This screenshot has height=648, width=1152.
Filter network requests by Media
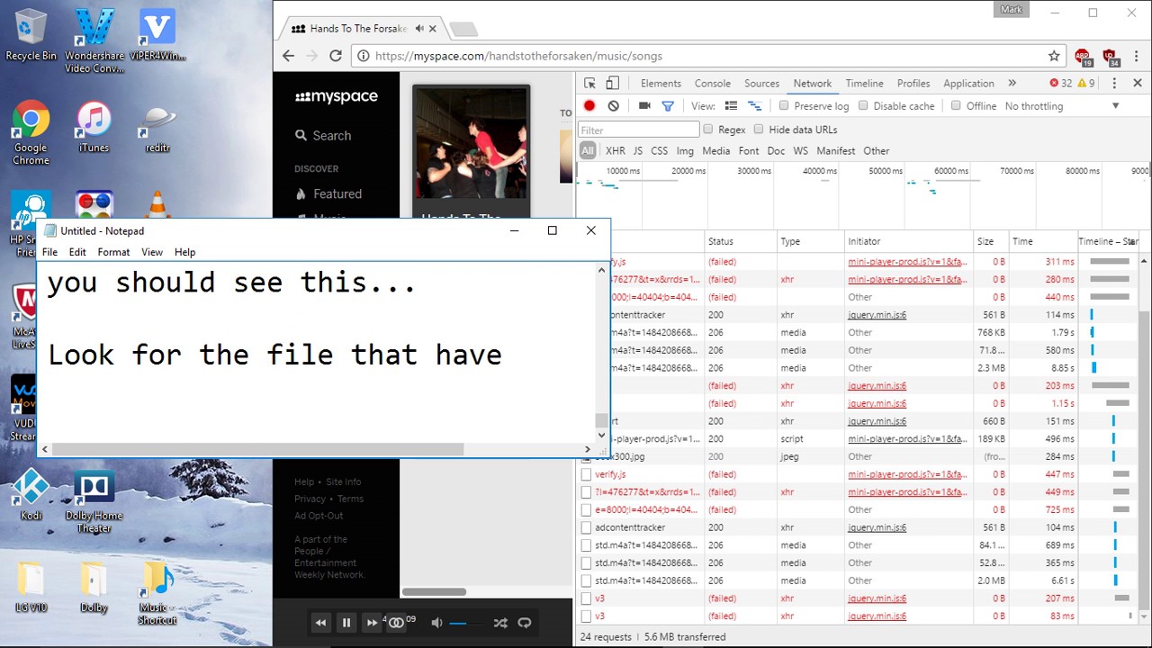[715, 151]
